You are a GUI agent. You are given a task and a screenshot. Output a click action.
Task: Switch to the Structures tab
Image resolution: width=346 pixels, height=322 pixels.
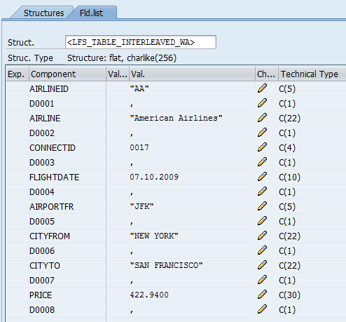click(43, 13)
